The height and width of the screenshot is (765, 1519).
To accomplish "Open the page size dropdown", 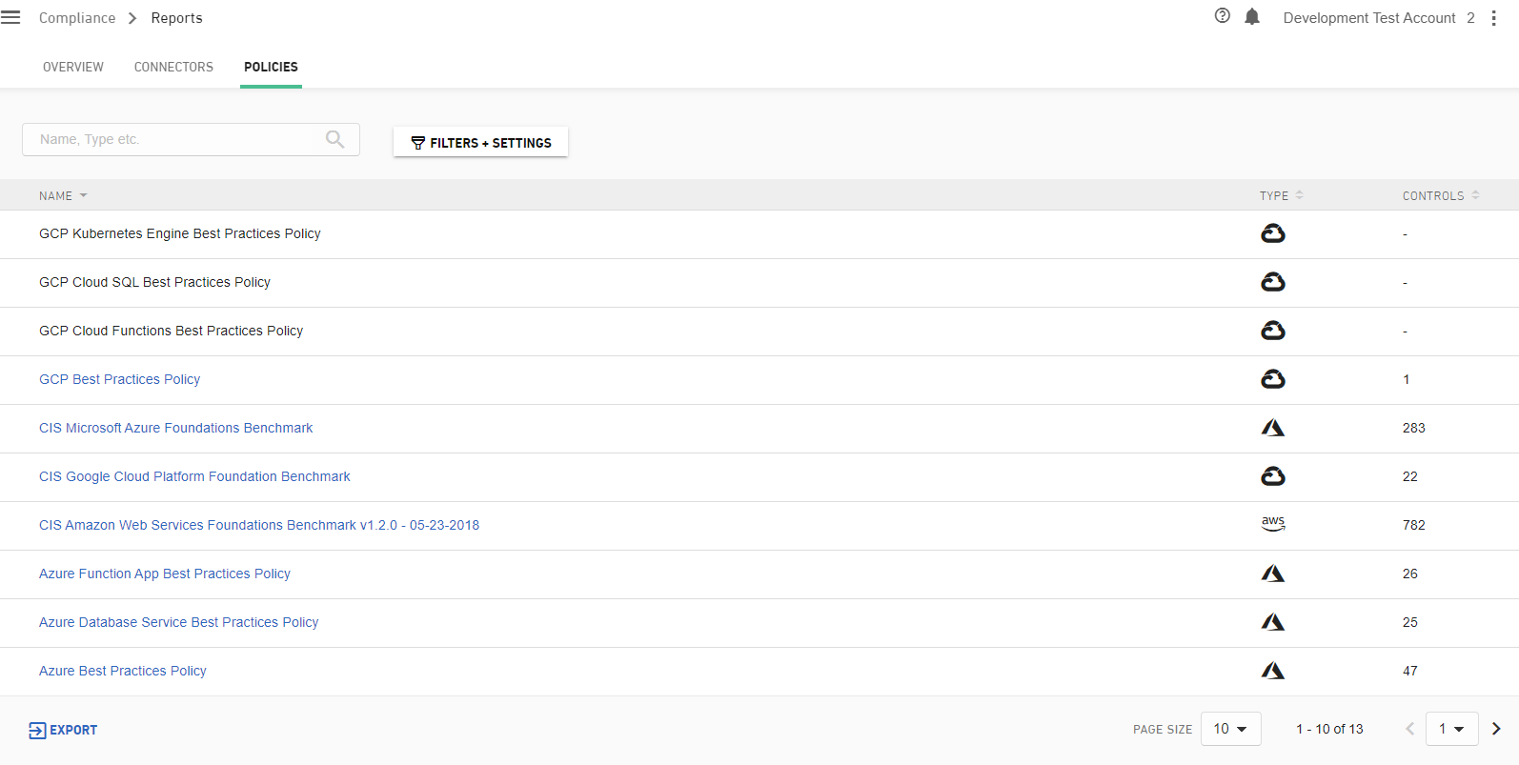I will click(x=1230, y=729).
